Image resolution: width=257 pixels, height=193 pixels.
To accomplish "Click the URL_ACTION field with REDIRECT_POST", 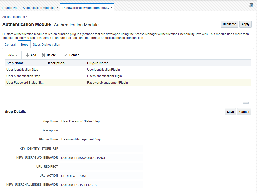I will click(101, 176).
